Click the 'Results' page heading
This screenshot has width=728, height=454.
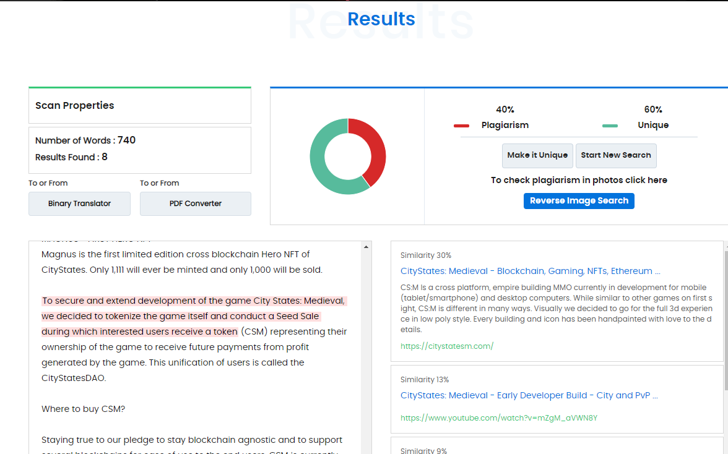381,19
